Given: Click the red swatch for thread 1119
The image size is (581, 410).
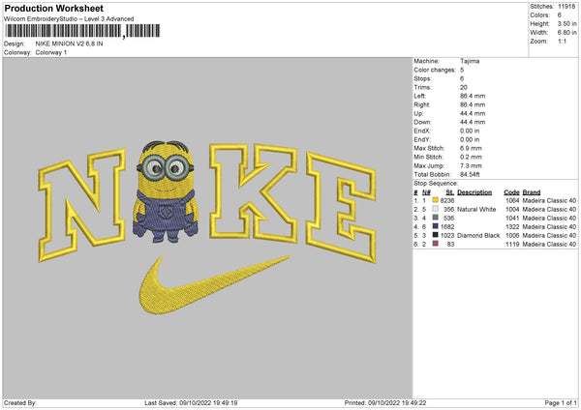Looking at the screenshot, I should tap(435, 244).
